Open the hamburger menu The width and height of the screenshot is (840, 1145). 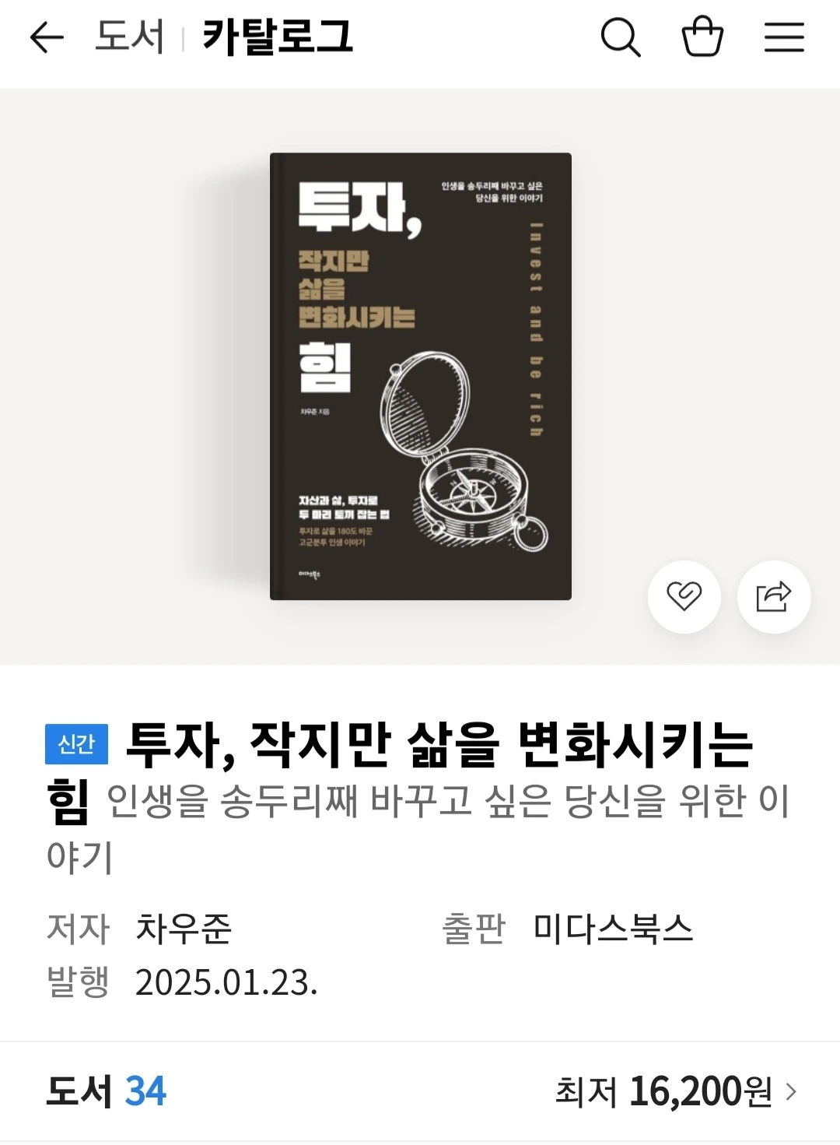[x=784, y=37]
